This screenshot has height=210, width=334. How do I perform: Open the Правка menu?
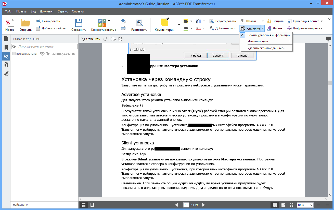pyautogui.click(x=21, y=11)
